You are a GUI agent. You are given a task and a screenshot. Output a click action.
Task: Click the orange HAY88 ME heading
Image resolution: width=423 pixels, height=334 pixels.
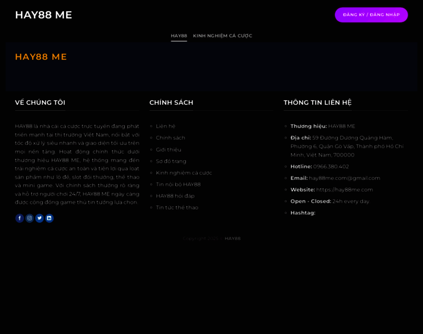(41, 57)
